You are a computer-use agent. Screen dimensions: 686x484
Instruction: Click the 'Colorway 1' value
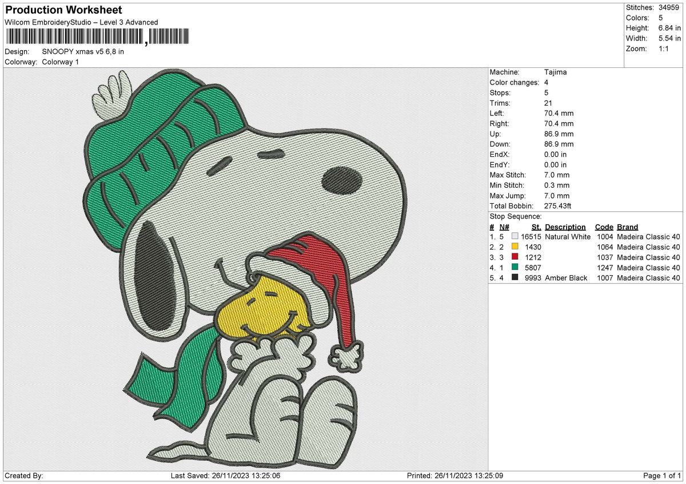tap(60, 62)
